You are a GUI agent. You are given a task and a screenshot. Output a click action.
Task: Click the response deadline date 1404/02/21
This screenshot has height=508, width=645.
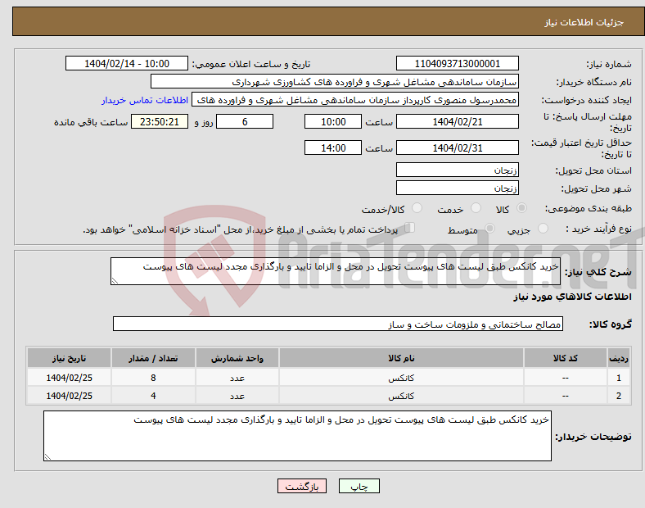point(457,121)
